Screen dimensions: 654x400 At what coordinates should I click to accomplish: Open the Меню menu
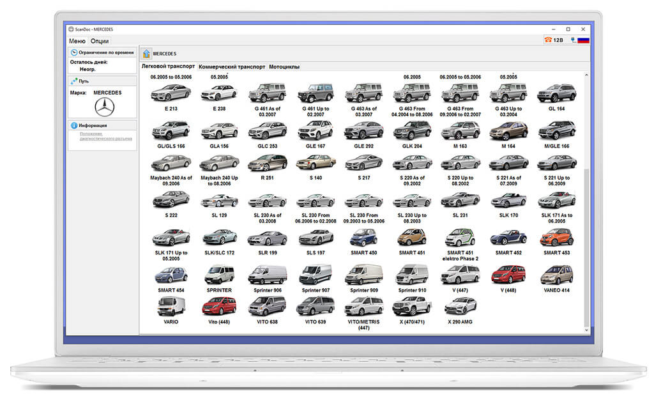[77, 41]
